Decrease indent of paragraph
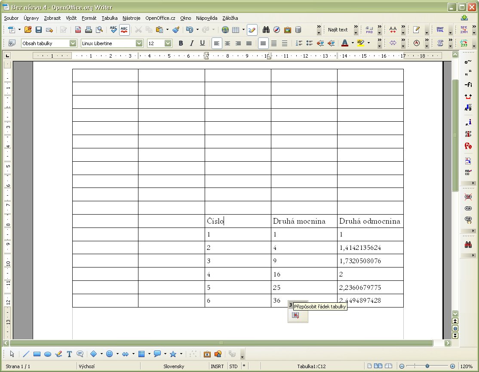The width and height of the screenshot is (479, 372). [320, 43]
